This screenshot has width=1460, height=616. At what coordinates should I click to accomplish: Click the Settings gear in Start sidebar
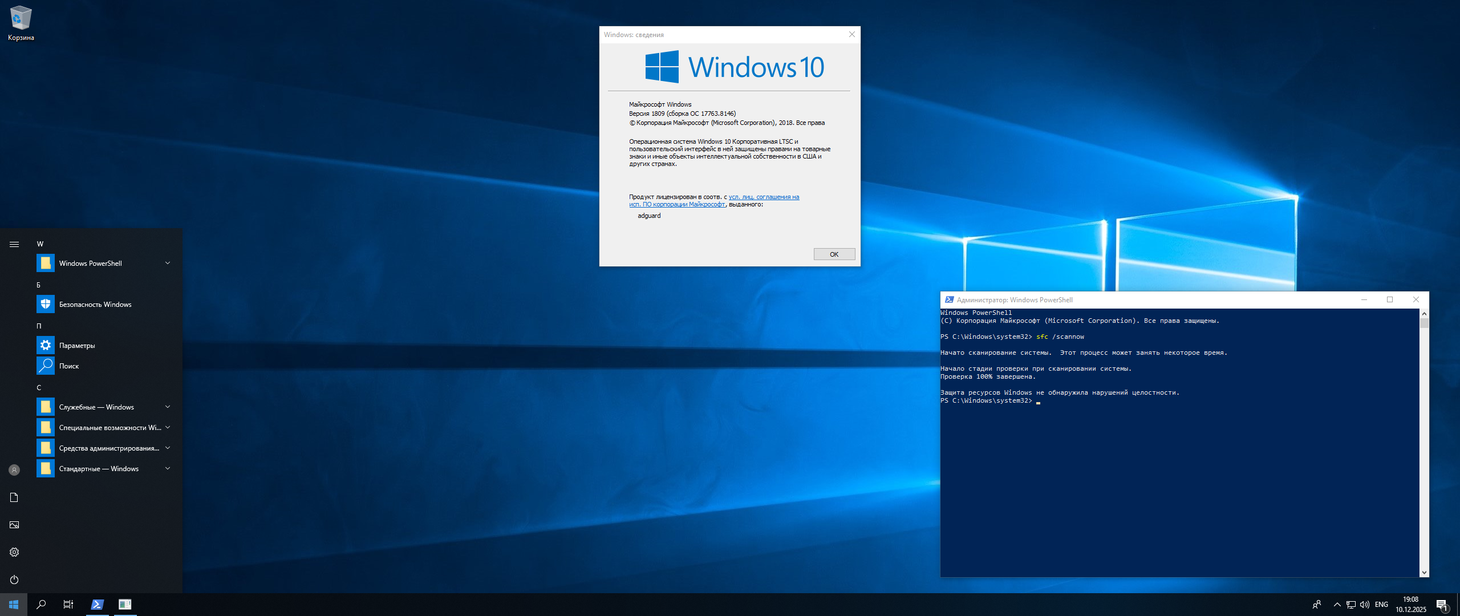pos(14,552)
